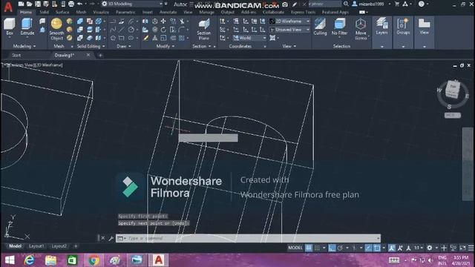Image resolution: width=475 pixels, height=267 pixels.
Task: Switch to the Solid ribbon tab
Action: click(x=45, y=12)
